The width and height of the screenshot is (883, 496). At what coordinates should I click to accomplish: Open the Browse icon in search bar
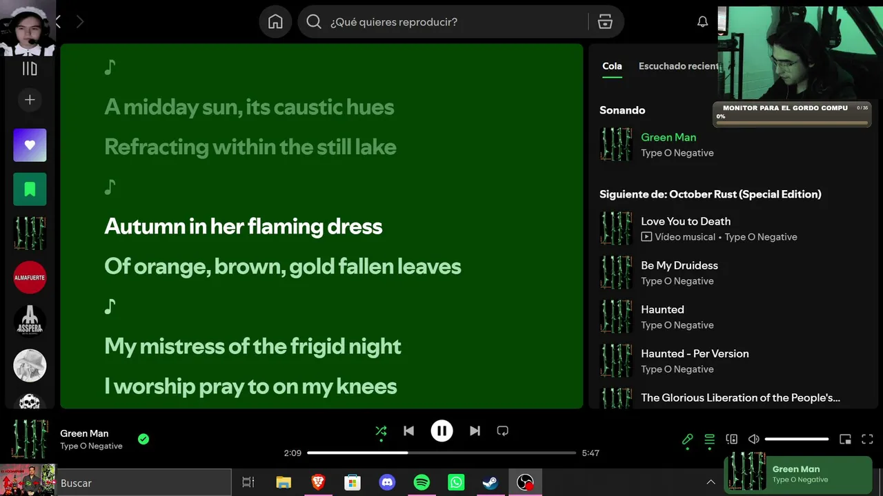(x=605, y=22)
